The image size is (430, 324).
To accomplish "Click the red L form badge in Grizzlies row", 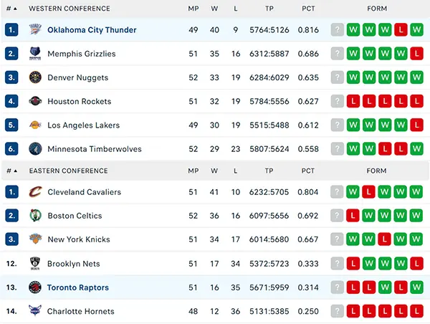I will (x=416, y=54).
